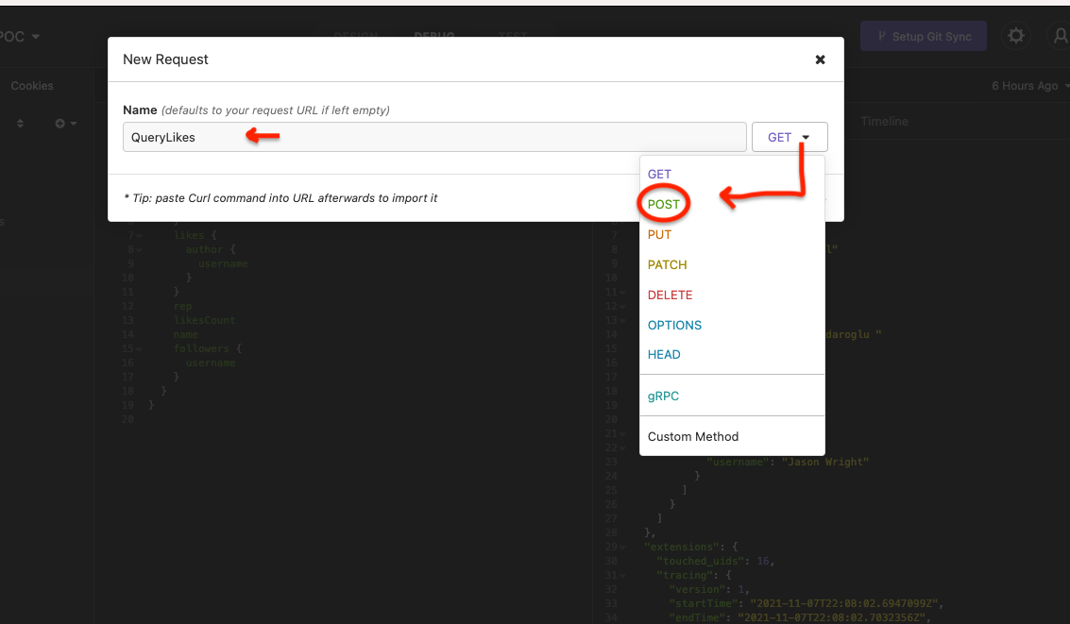
Task: Select GET from the method list
Action: pyautogui.click(x=659, y=174)
